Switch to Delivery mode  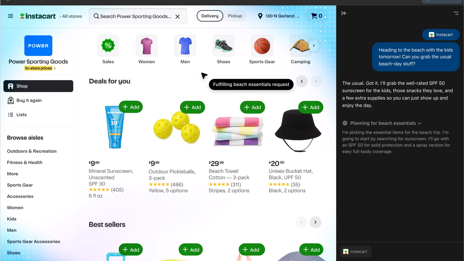pyautogui.click(x=210, y=16)
